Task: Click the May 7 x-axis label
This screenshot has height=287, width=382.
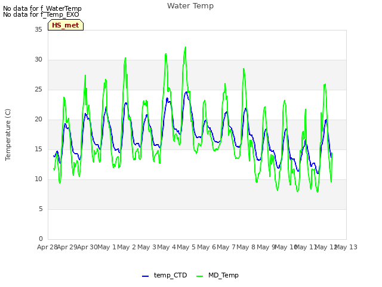Action: point(226,247)
